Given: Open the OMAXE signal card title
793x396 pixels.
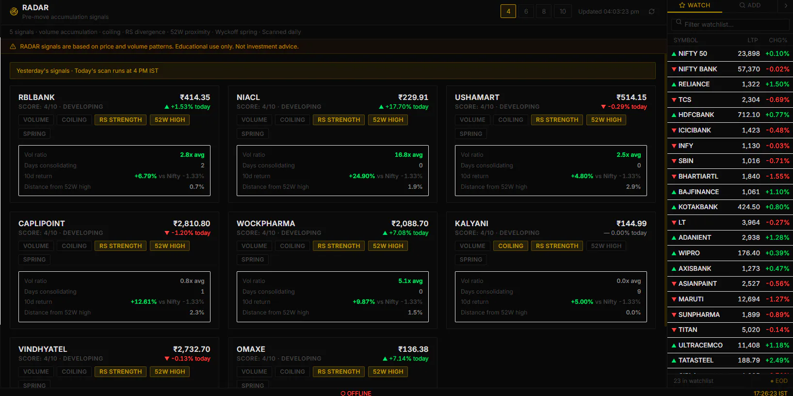Looking at the screenshot, I should [x=251, y=349].
